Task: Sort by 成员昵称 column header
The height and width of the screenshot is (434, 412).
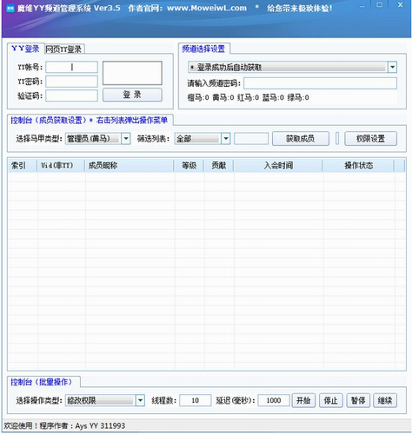Action: click(130, 166)
